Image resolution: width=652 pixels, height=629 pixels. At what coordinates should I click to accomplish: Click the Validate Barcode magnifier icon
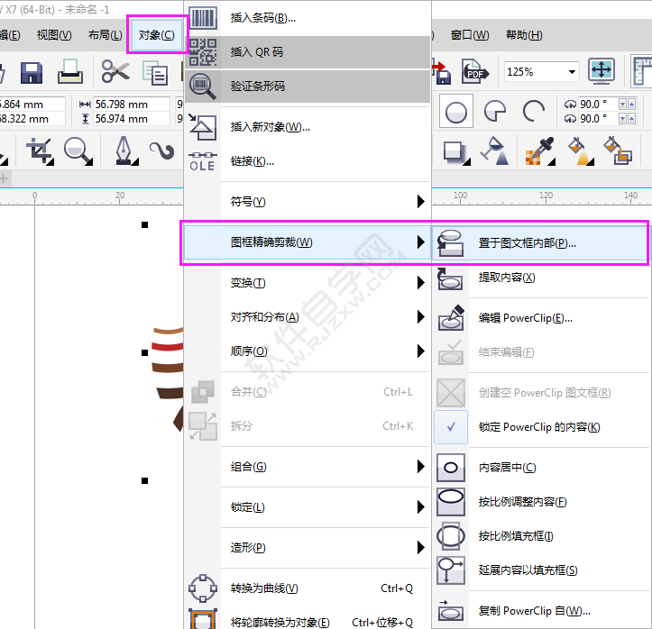tap(203, 87)
